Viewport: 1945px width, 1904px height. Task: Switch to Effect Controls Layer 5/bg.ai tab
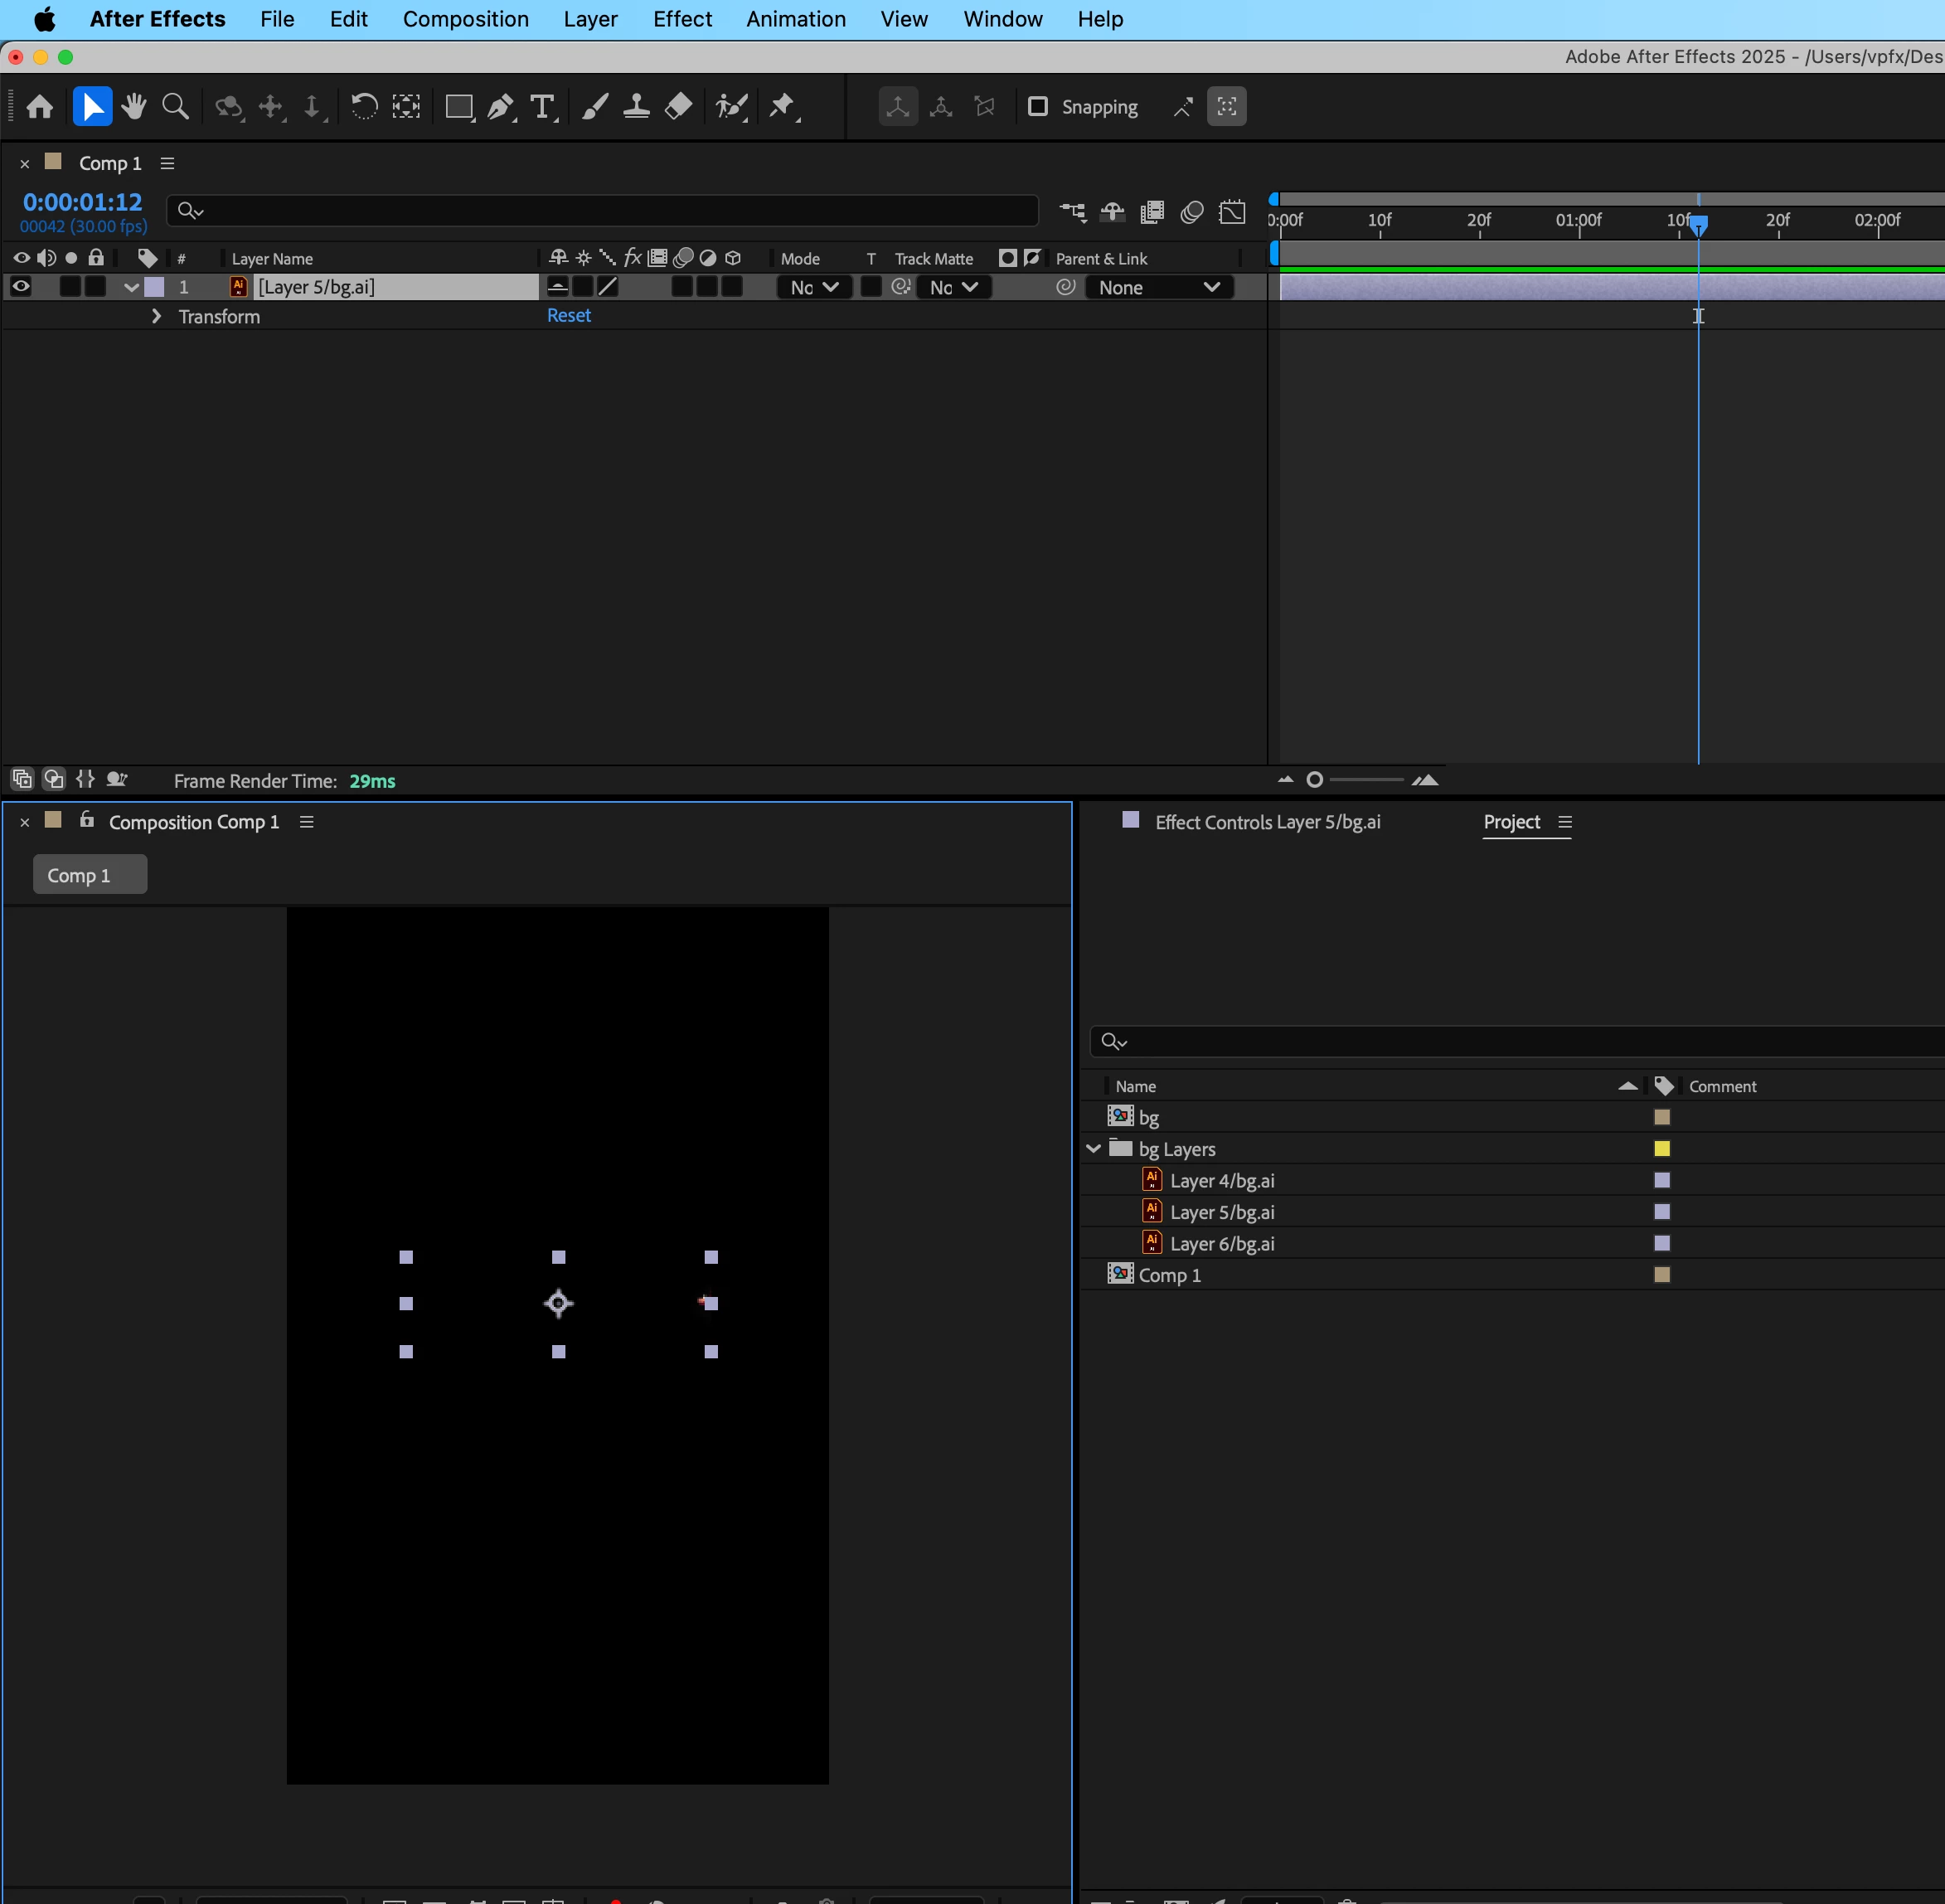pos(1266,822)
